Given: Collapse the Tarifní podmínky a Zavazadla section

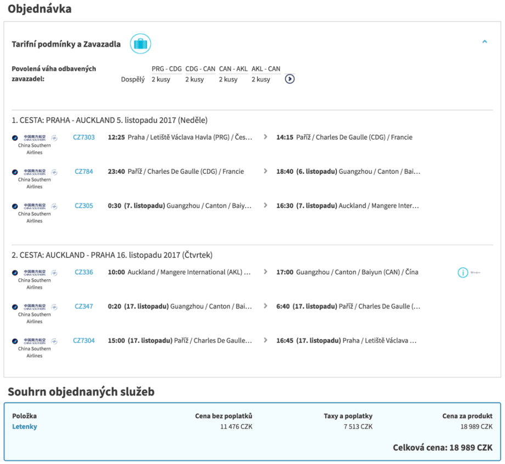Looking at the screenshot, I should tap(484, 42).
